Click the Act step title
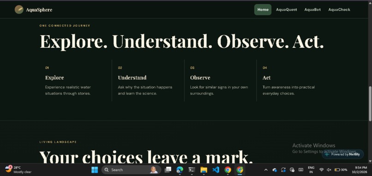The width and height of the screenshot is (372, 176). 266,78
